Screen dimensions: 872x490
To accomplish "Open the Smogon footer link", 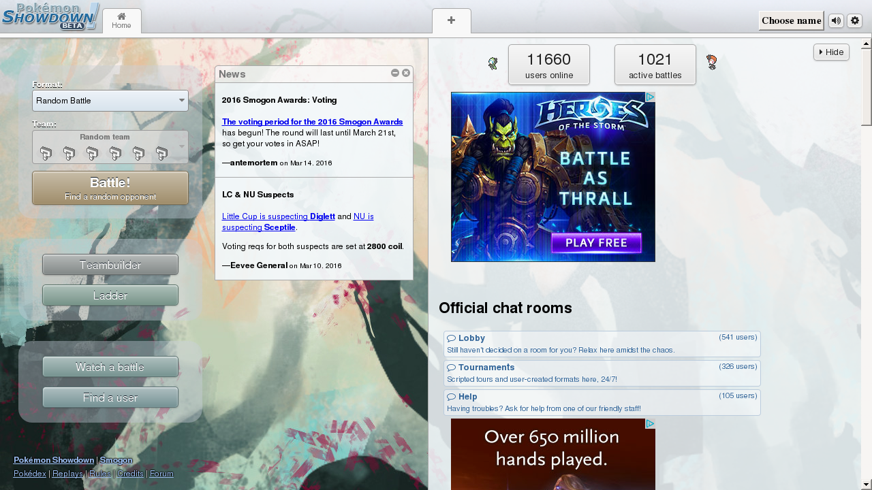I will coord(116,460).
